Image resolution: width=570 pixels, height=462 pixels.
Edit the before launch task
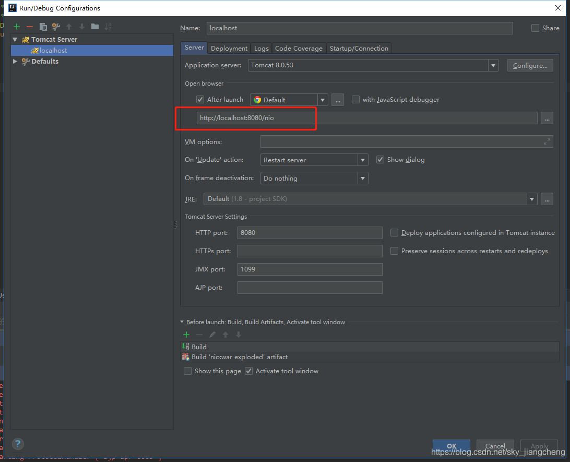coord(212,335)
